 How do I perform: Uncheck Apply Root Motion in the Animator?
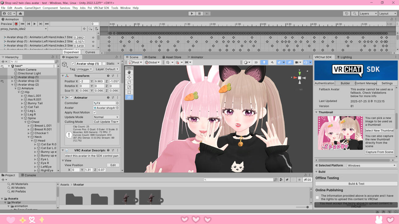click(x=94, y=112)
